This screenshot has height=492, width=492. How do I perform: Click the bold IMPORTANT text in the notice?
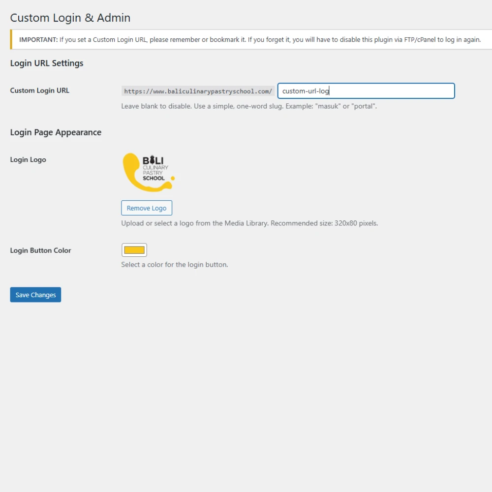click(x=38, y=40)
